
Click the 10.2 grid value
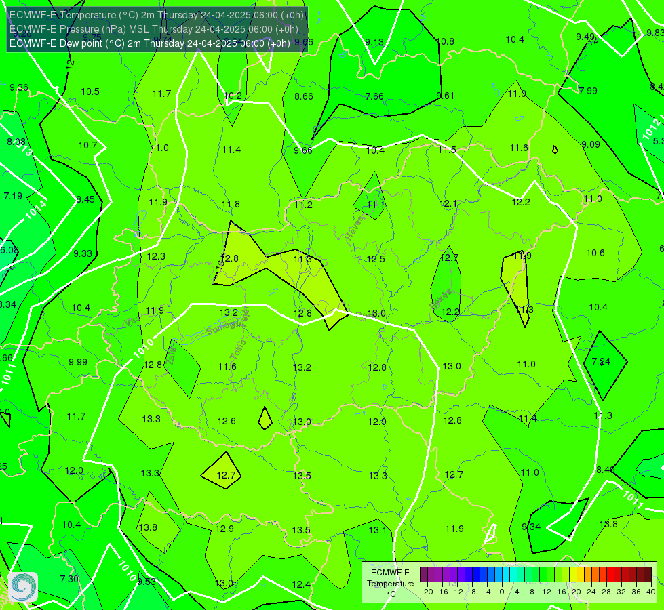pyautogui.click(x=233, y=96)
